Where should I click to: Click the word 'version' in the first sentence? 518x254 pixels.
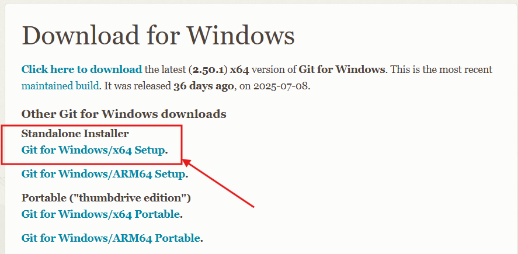tap(270, 69)
